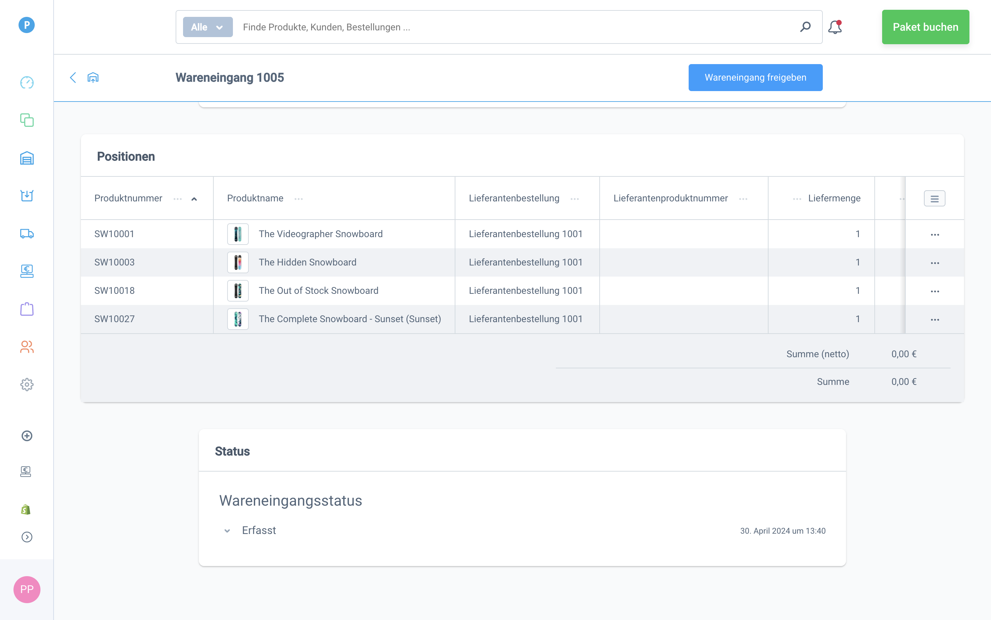Open the shopping bag sidebar icon
The image size is (991, 620).
(27, 309)
